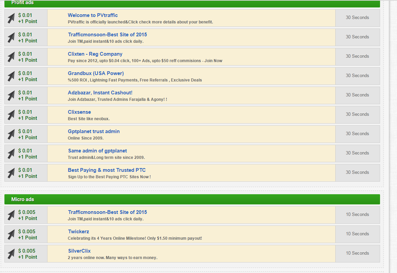Image resolution: width=397 pixels, height=273 pixels.
Task: Click the cursor icon beside Clixten - Reg Company
Action: (x=11, y=57)
